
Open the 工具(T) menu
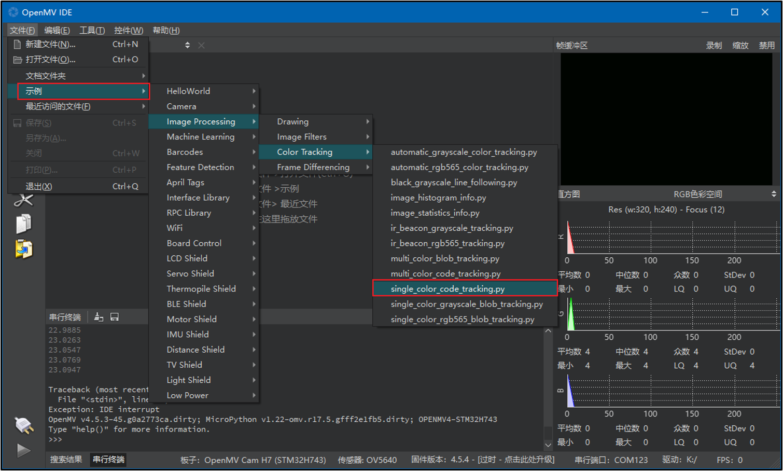(92, 30)
